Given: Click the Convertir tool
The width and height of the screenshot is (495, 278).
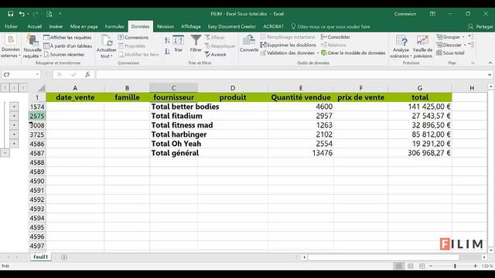Looking at the screenshot, I should [249, 43].
